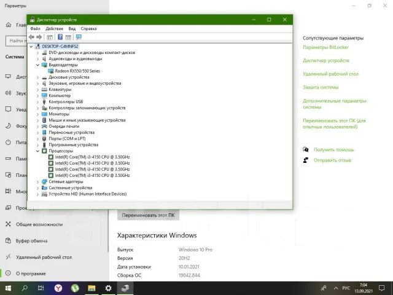
Task: Click the Очереди печати printer icon
Action: (x=44, y=127)
